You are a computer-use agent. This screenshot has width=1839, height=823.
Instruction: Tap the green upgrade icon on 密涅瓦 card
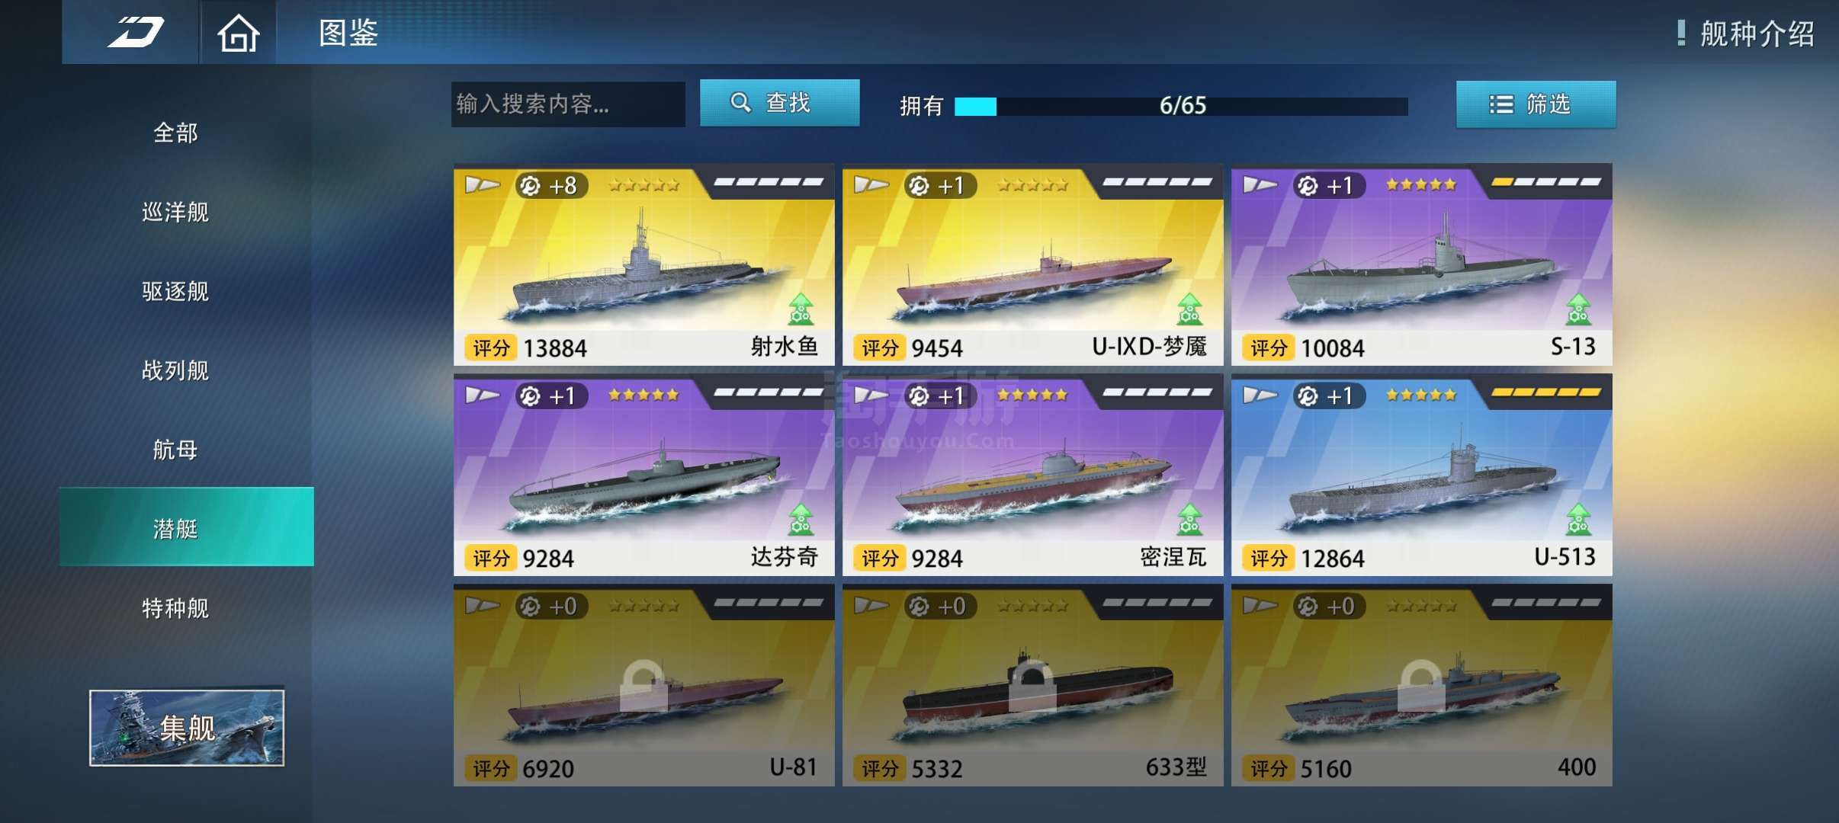point(1189,519)
